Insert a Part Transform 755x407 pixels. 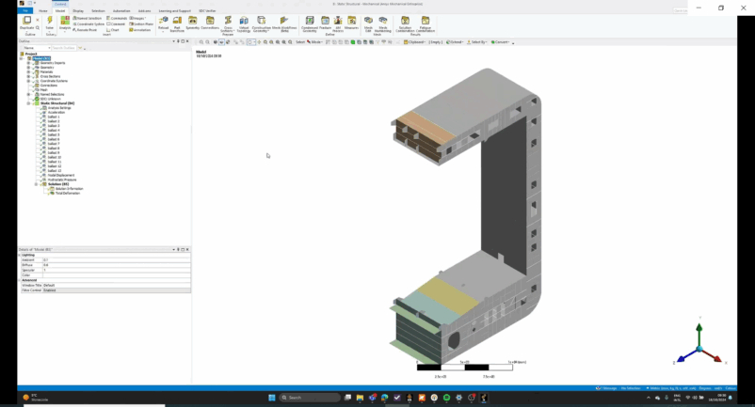[x=177, y=20]
